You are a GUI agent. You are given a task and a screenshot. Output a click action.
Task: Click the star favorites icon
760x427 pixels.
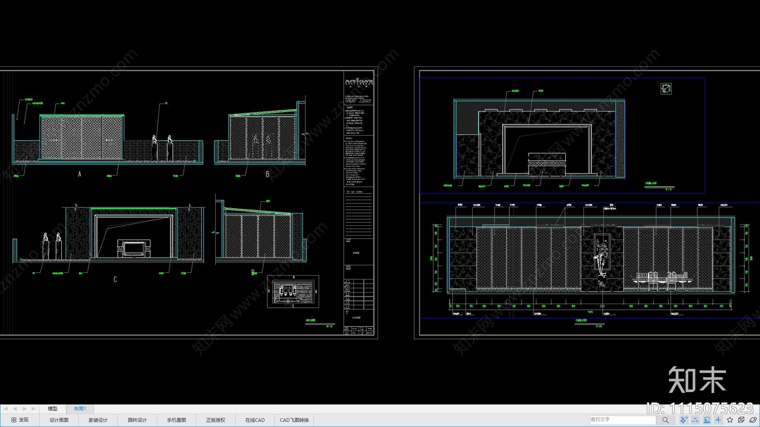pos(730,420)
